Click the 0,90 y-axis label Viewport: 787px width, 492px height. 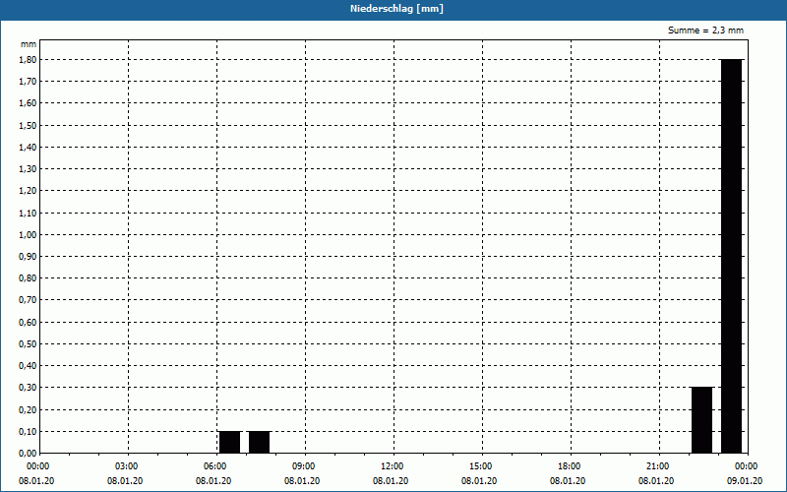[x=28, y=257]
